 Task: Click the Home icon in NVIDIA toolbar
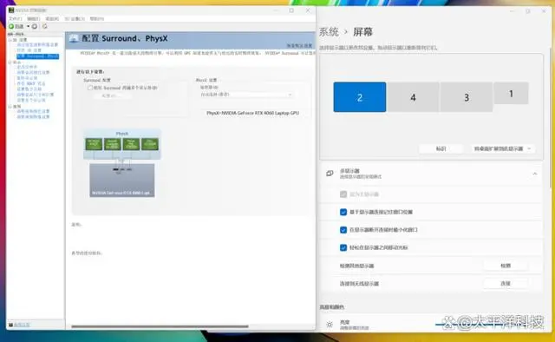[x=44, y=26]
